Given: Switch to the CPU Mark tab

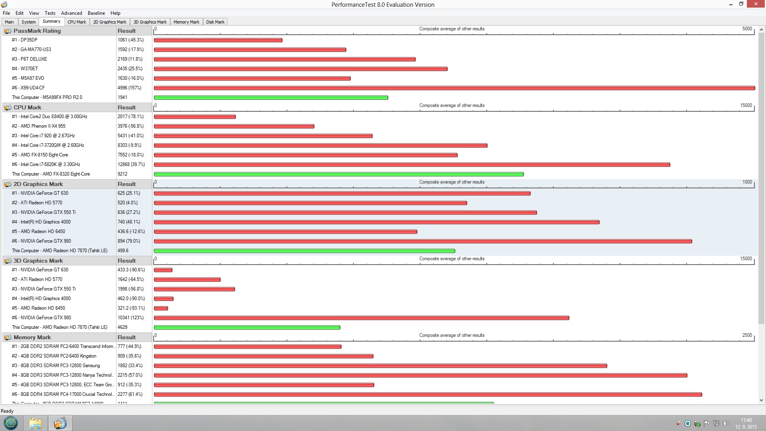Looking at the screenshot, I should (x=77, y=22).
